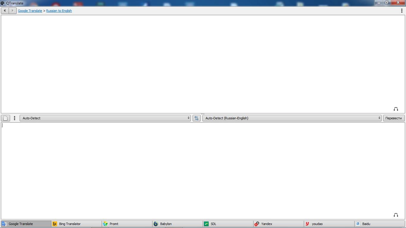Go forward with the right arrow button
This screenshot has width=406, height=228.
pyautogui.click(x=12, y=11)
